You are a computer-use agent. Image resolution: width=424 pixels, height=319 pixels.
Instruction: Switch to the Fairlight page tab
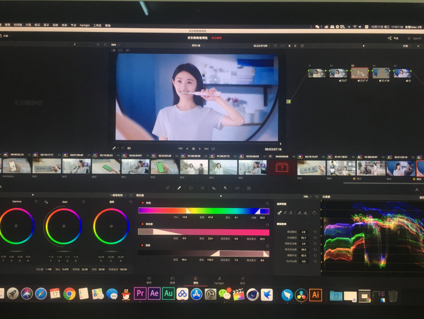pyautogui.click(x=219, y=280)
